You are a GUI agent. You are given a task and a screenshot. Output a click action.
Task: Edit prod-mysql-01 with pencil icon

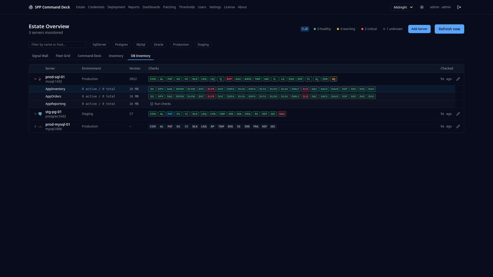pos(458,126)
